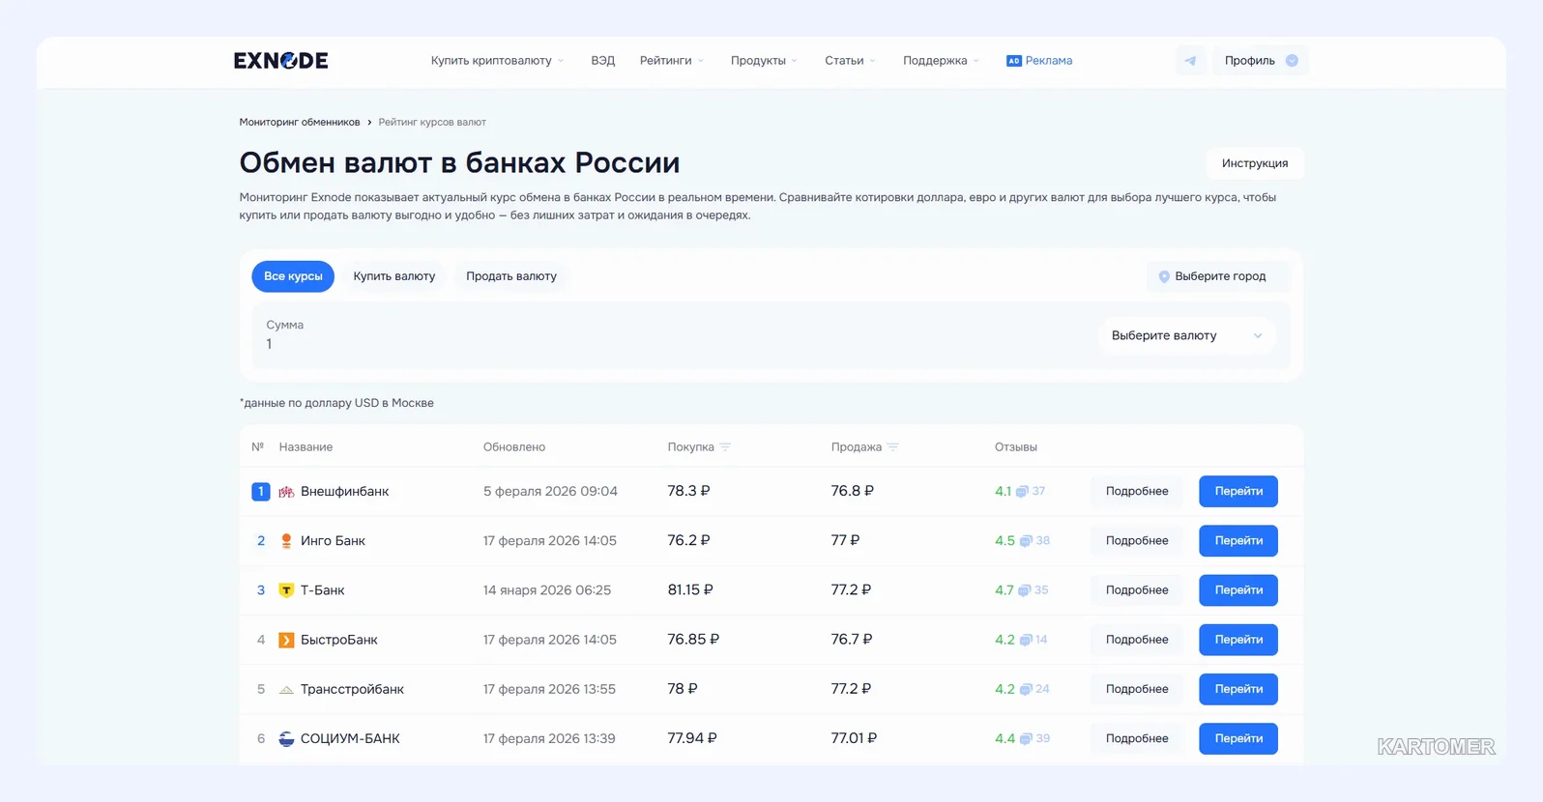1543x802 pixels.
Task: Click Выберите город city selector
Action: click(x=1218, y=276)
